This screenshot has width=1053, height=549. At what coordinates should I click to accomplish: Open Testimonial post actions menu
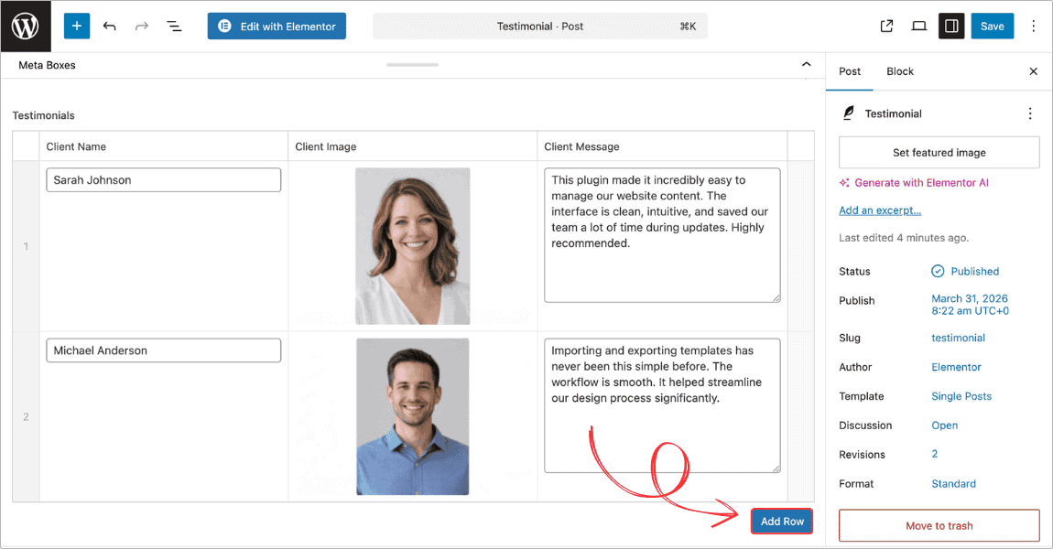coord(1029,113)
